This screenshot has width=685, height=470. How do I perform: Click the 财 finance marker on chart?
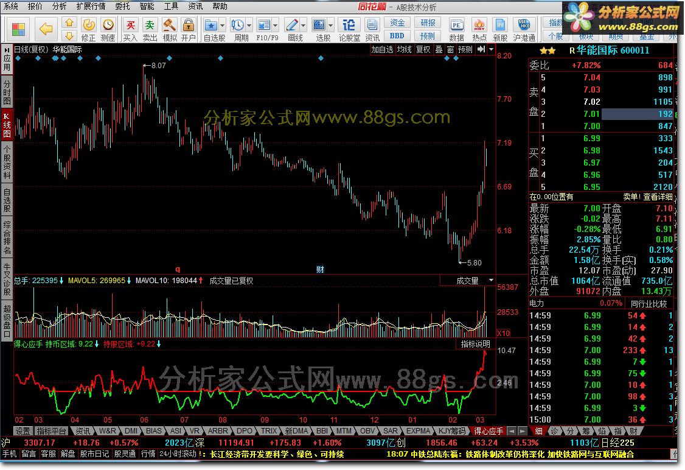pyautogui.click(x=320, y=269)
